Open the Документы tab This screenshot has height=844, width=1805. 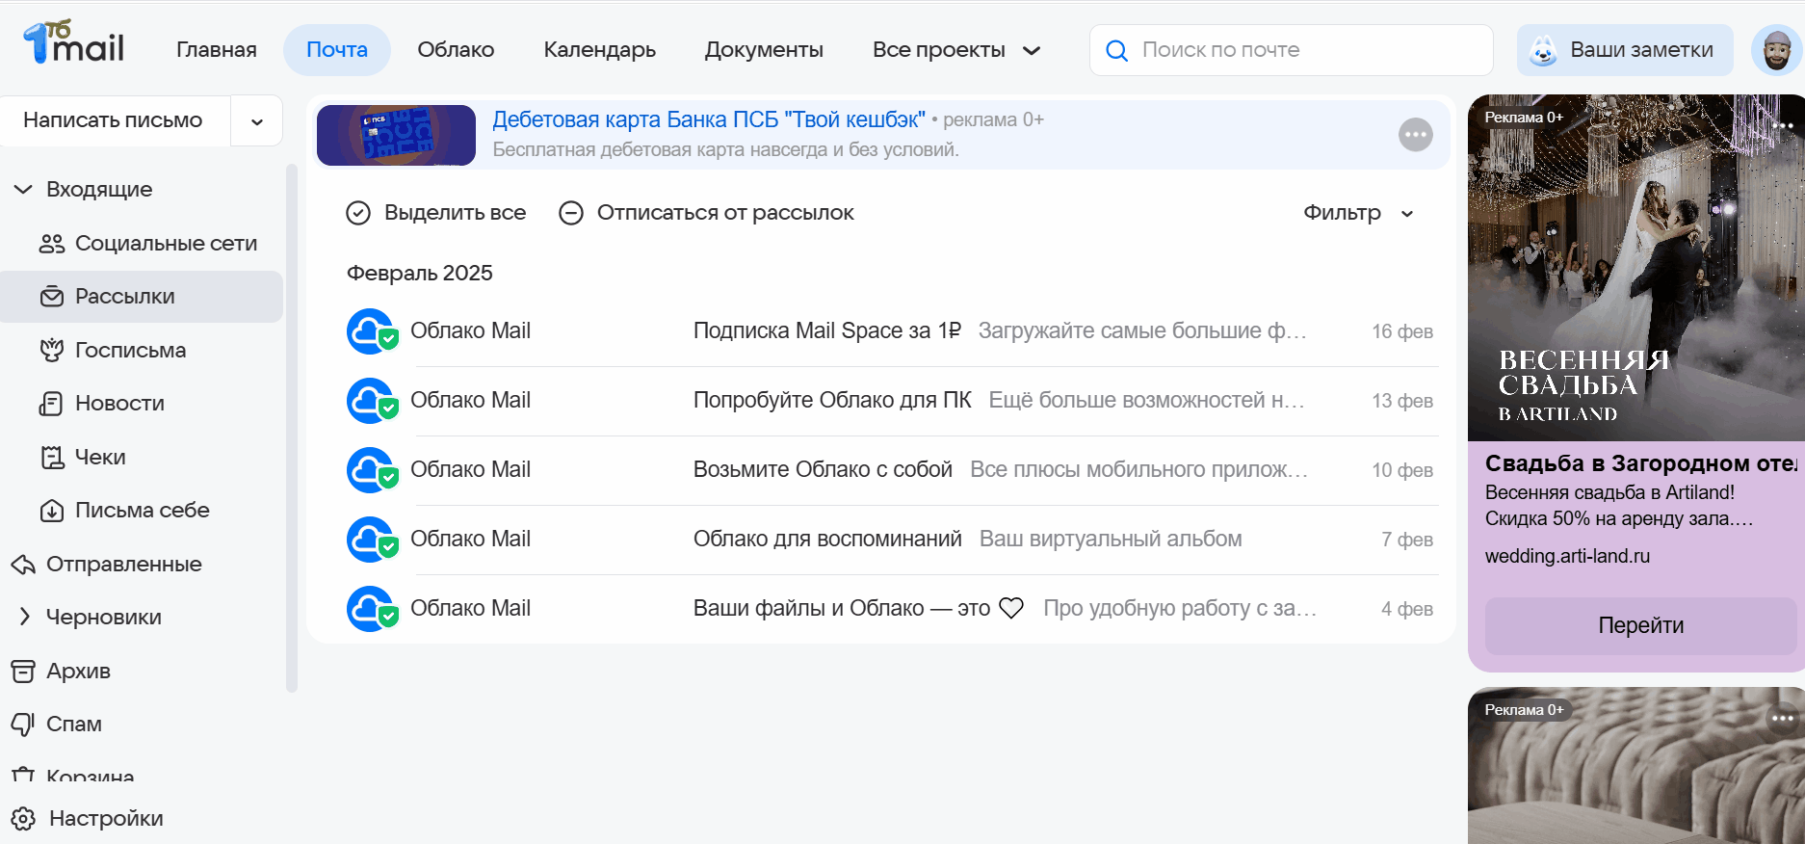(764, 50)
